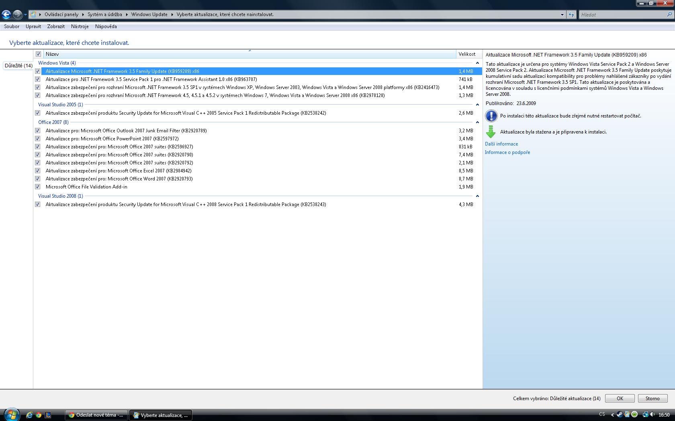Uncheck the Office 2007 suites KB2920792 update

click(38, 163)
